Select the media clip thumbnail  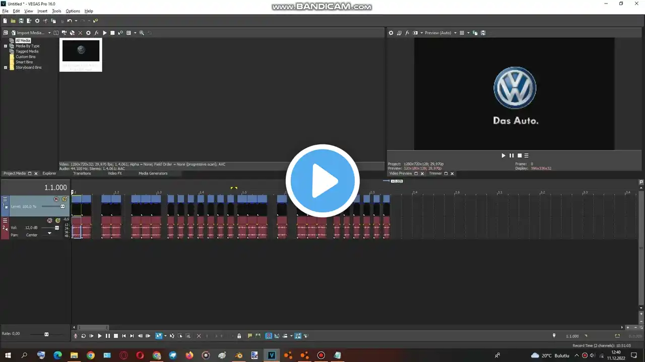tap(81, 55)
